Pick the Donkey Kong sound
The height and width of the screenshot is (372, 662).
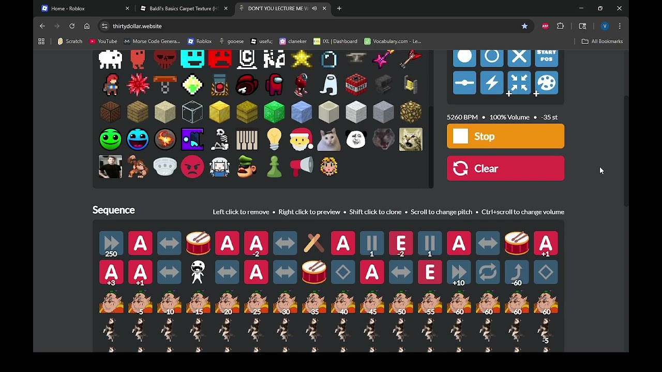point(138,166)
